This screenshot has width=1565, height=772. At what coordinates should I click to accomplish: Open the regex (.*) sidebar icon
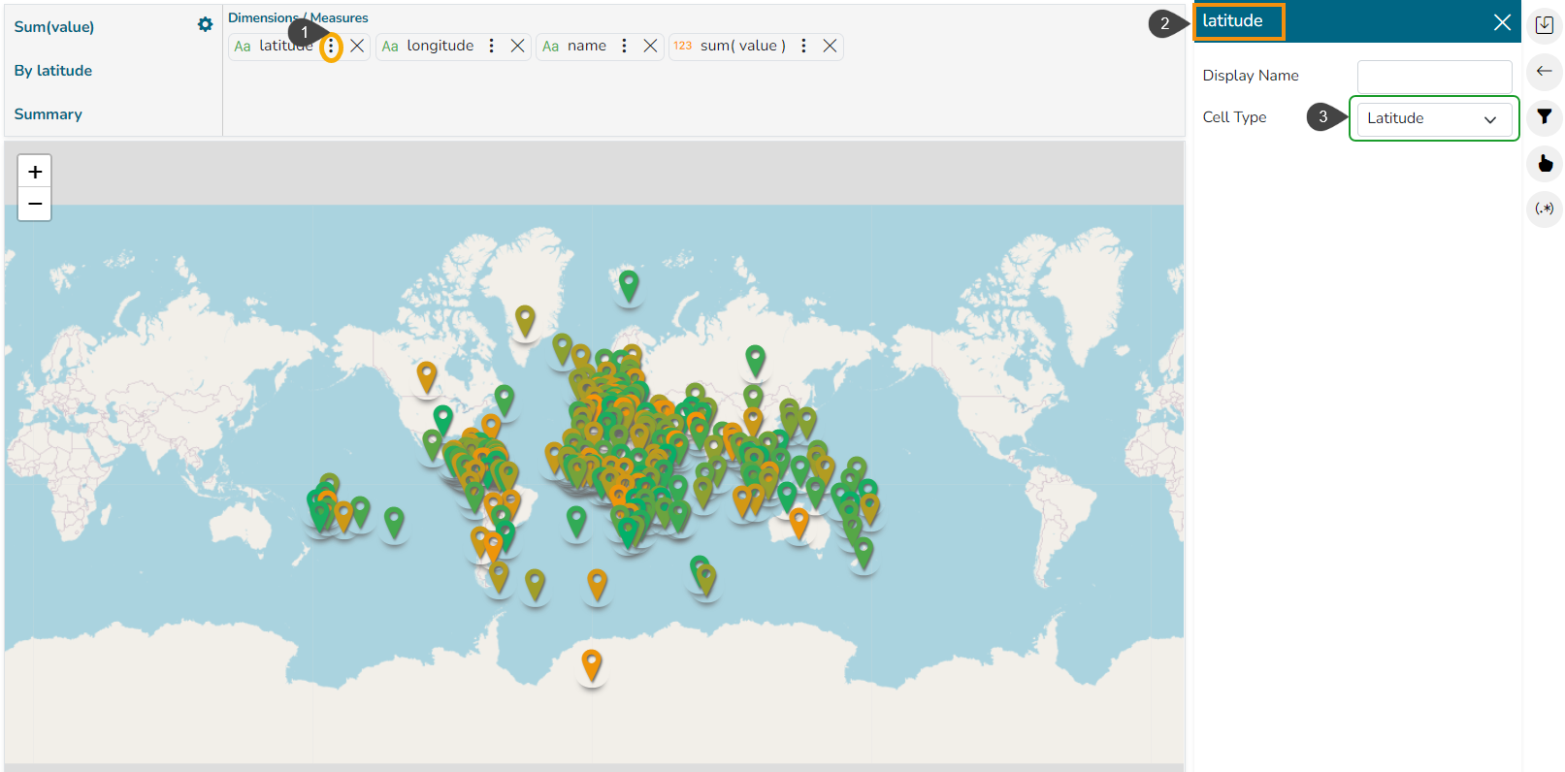(1544, 209)
